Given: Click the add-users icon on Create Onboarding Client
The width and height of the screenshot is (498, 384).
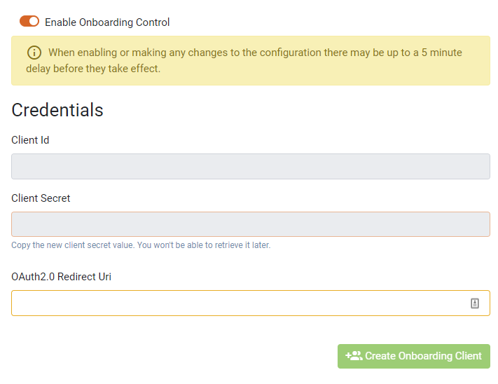Looking at the screenshot, I should point(354,356).
